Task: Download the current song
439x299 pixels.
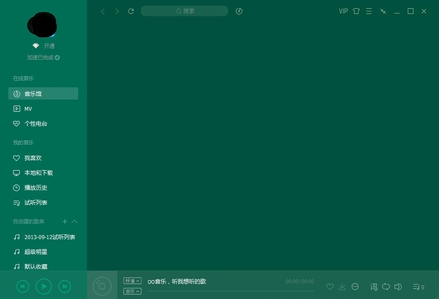Action: pyautogui.click(x=342, y=287)
